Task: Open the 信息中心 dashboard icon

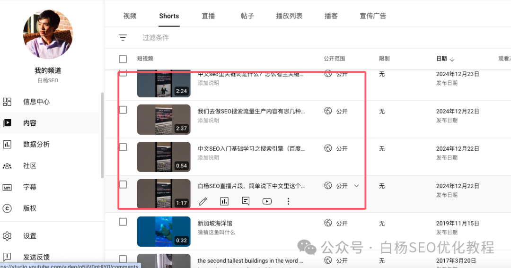Action: click(7, 102)
